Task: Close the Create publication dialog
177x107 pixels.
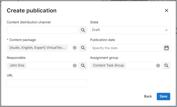Action: pos(166,10)
